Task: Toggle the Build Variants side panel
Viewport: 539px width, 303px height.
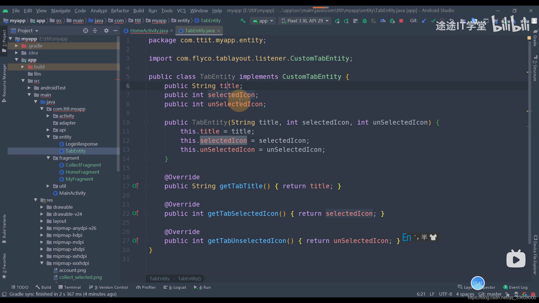Action: click(4, 229)
